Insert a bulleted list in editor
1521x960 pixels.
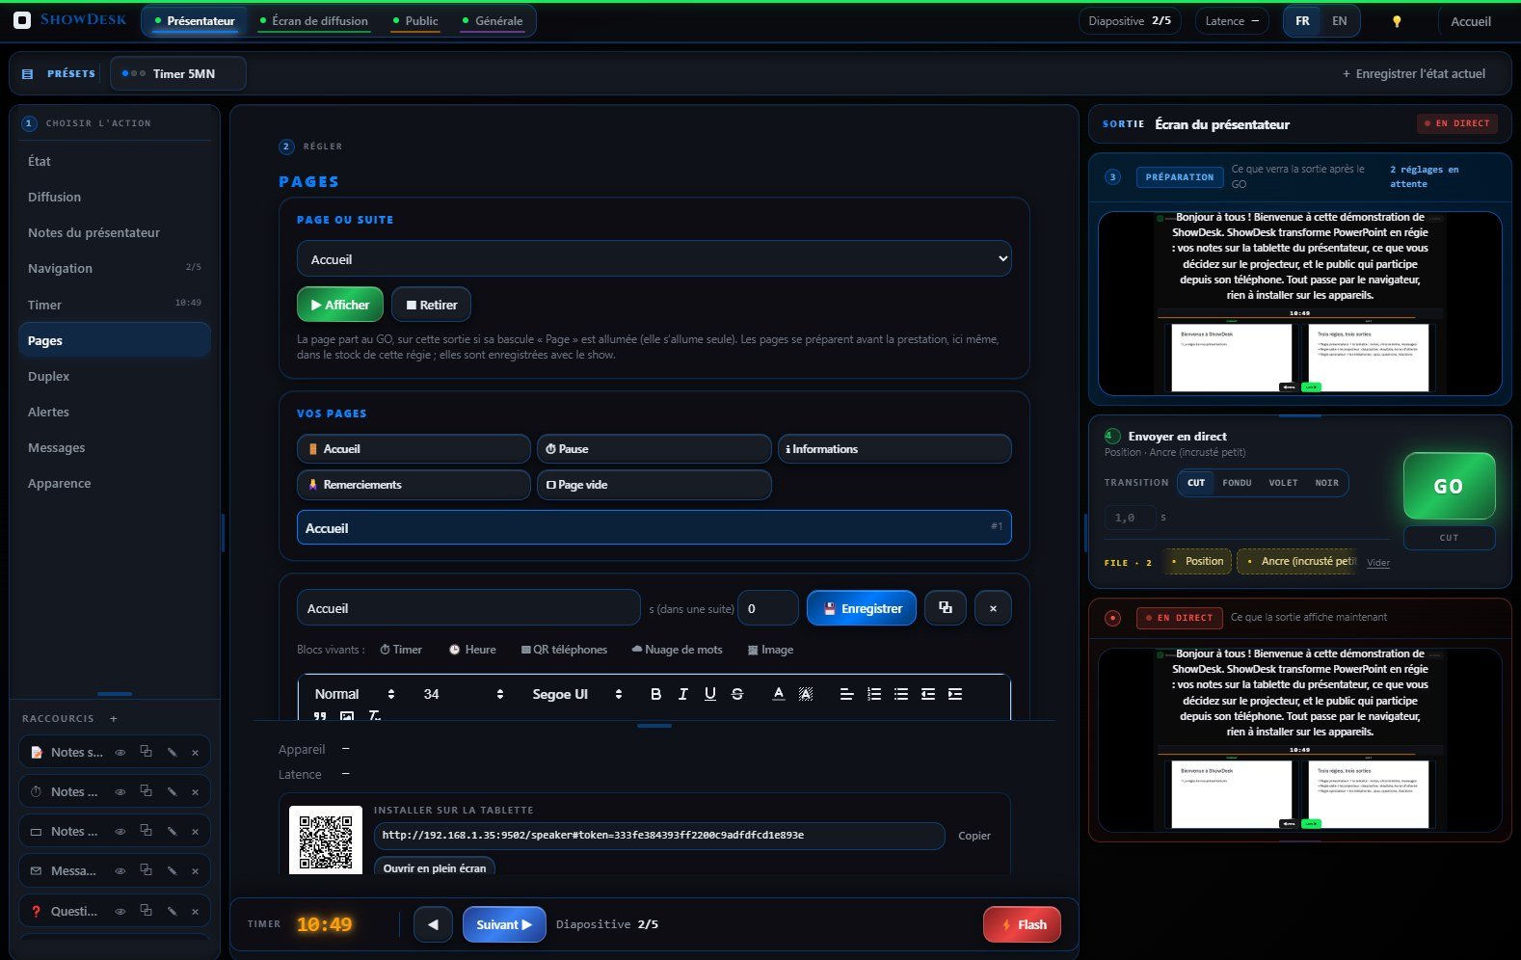point(901,694)
